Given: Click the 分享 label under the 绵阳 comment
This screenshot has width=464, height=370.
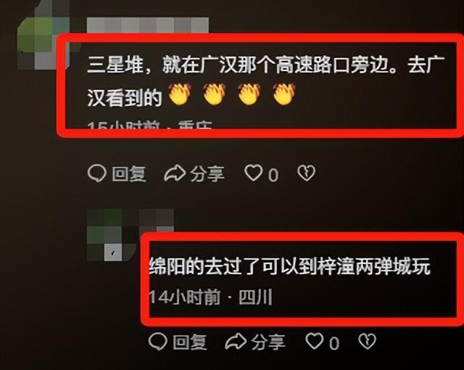Looking at the screenshot, I should coord(268,342).
